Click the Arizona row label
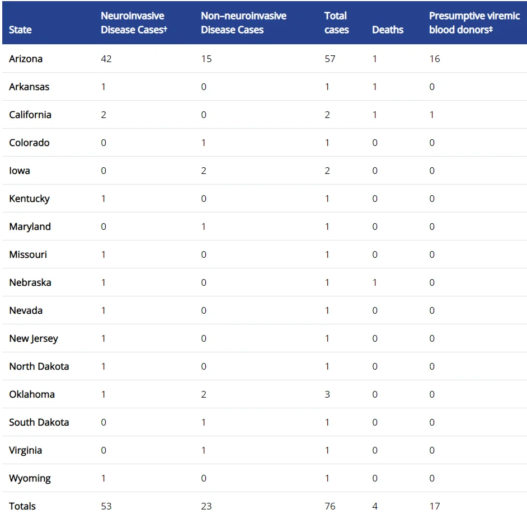 pyautogui.click(x=26, y=59)
